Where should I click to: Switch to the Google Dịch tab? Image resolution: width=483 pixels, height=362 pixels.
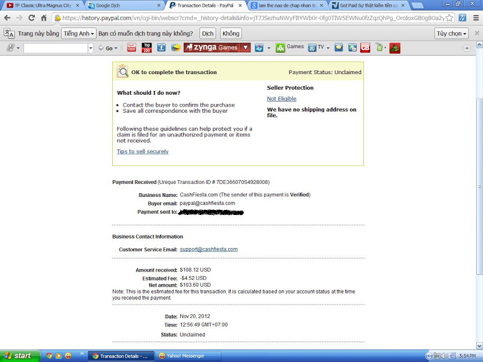[x=125, y=6]
